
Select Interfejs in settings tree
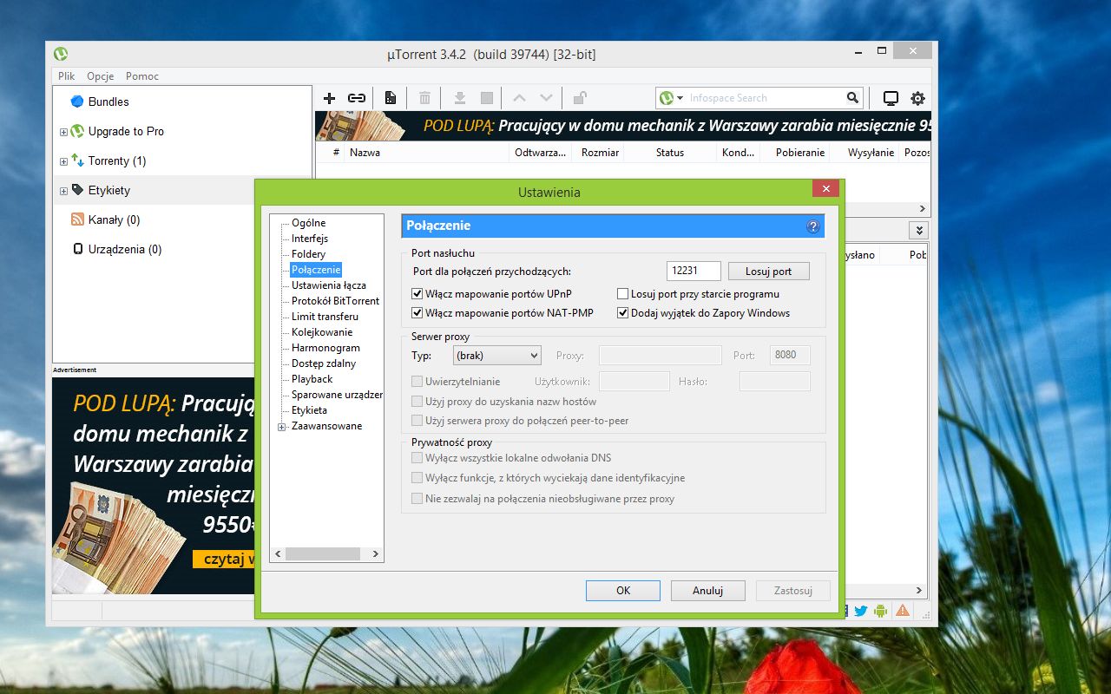pyautogui.click(x=310, y=239)
